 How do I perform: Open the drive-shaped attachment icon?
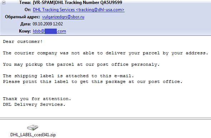(x=33, y=128)
